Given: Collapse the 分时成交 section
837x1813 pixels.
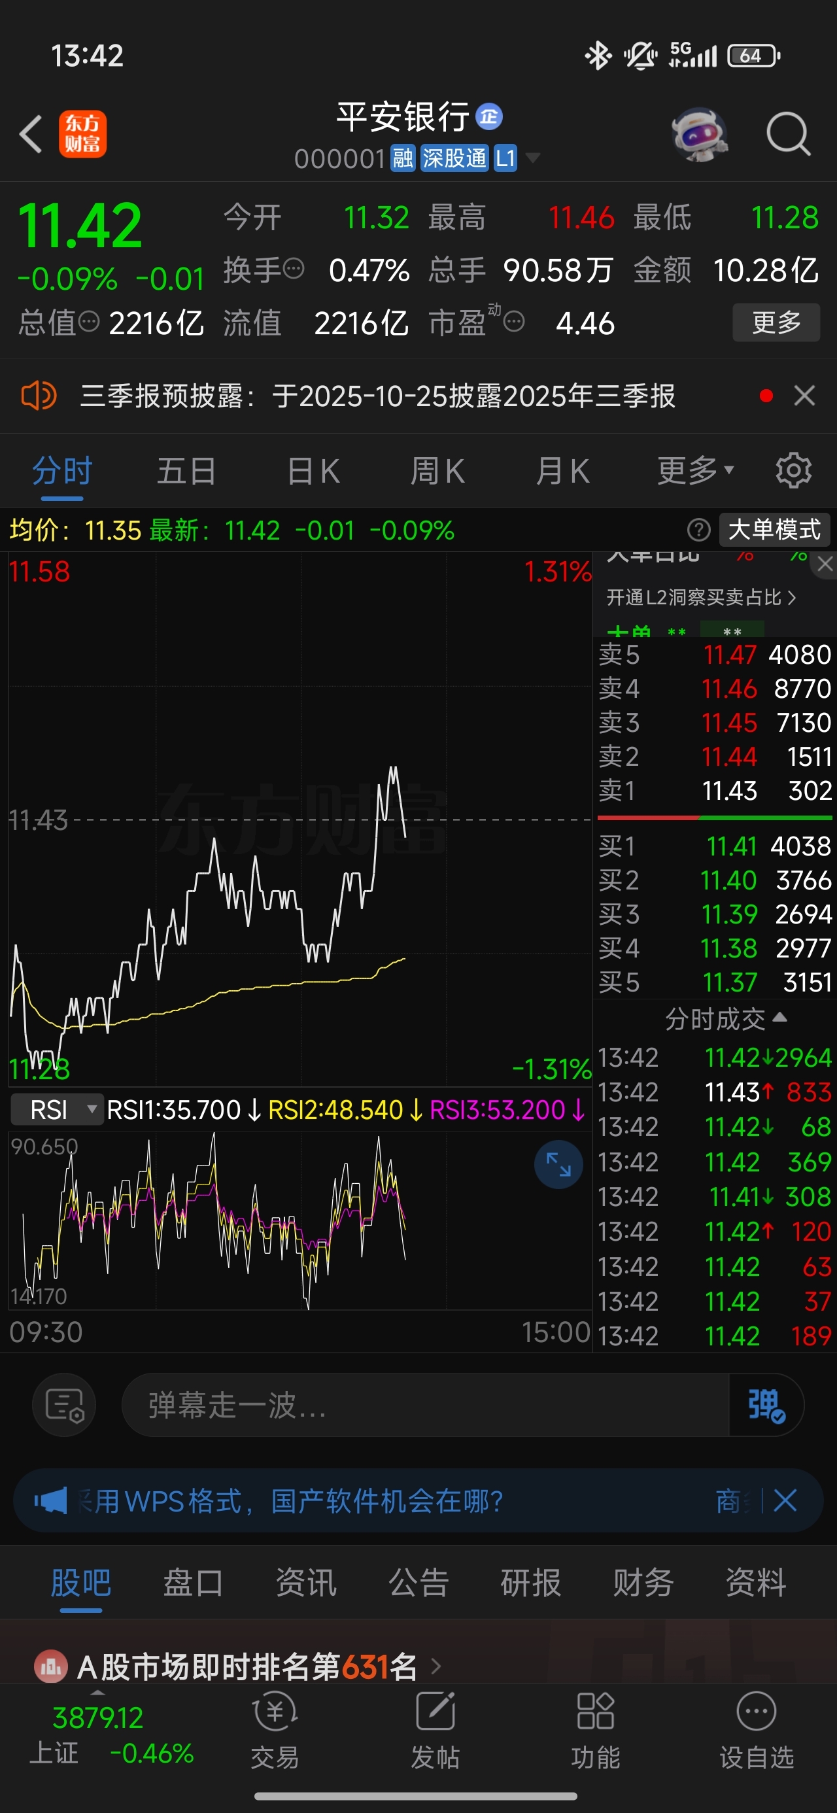Looking at the screenshot, I should 725,1018.
